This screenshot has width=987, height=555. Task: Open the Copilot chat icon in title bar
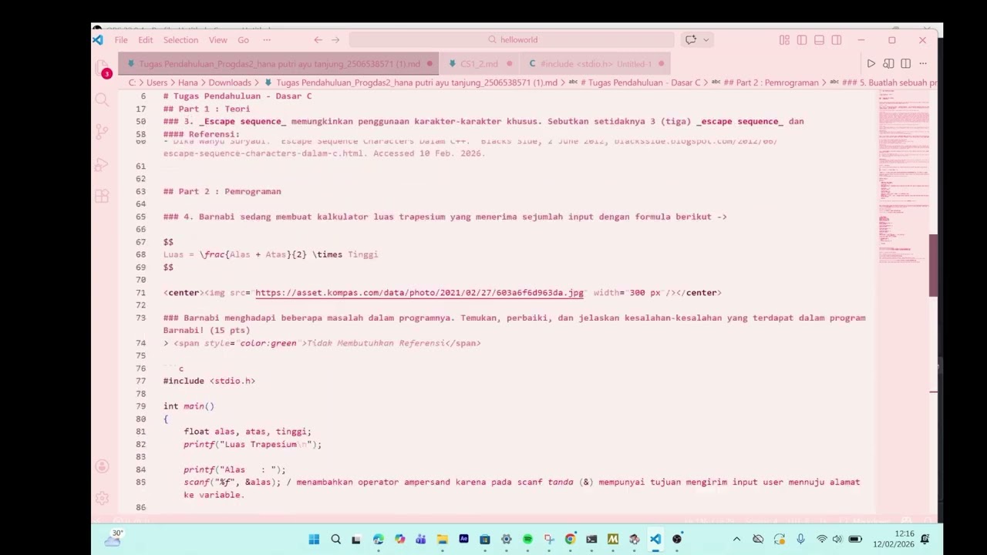point(690,40)
